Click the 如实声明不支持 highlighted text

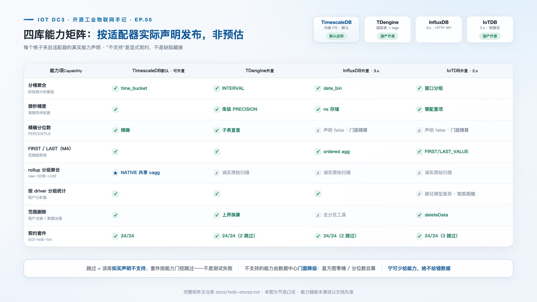(x=129, y=268)
